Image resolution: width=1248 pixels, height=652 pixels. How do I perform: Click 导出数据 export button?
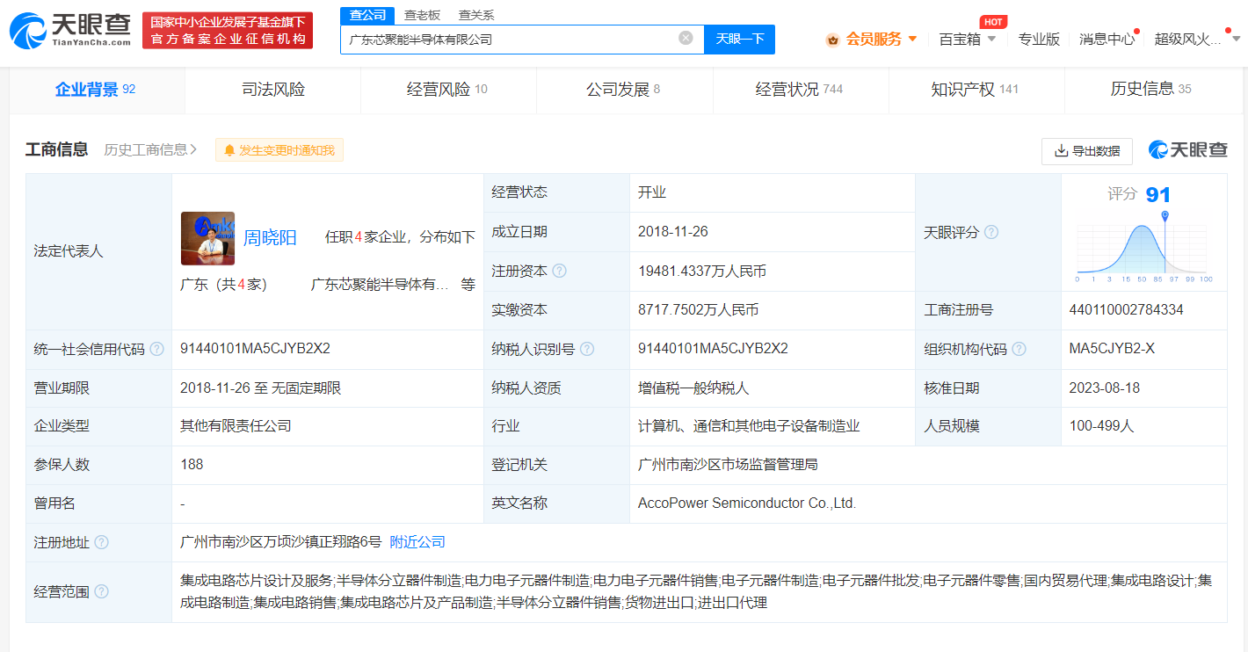[x=1086, y=150]
